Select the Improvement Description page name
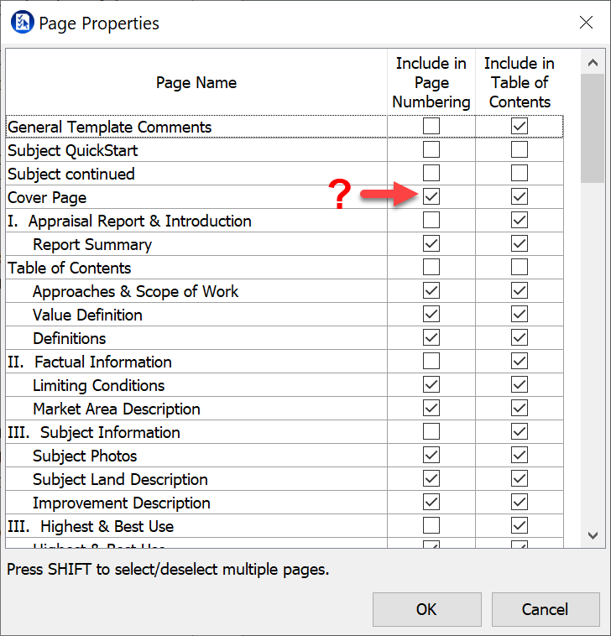 tap(122, 503)
